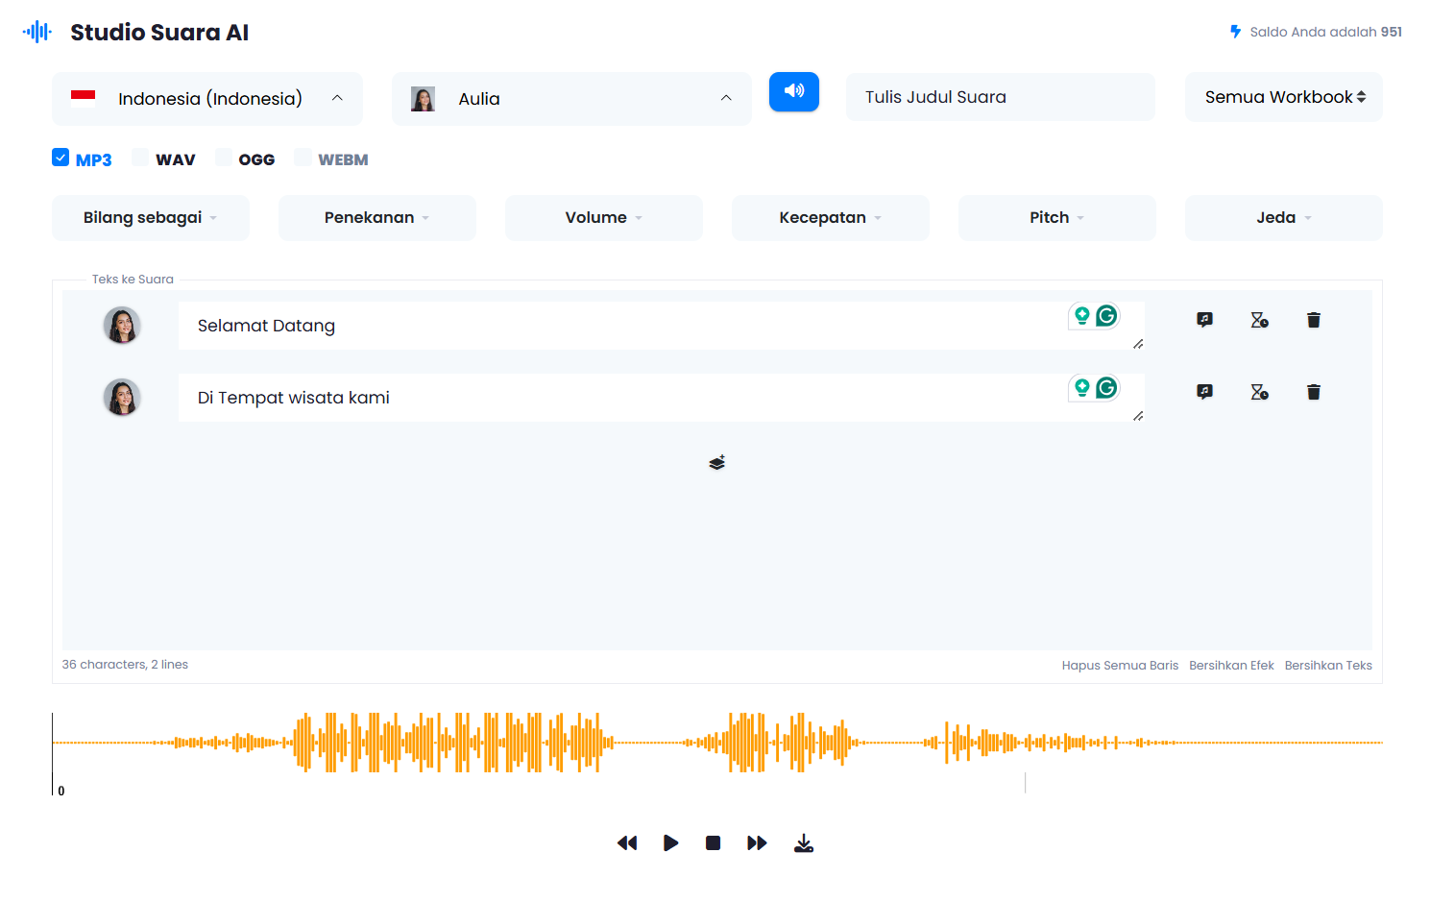The width and height of the screenshot is (1430, 902).
Task: Click the Grammarly icon in 'Selamat Datang' row
Action: [1106, 316]
